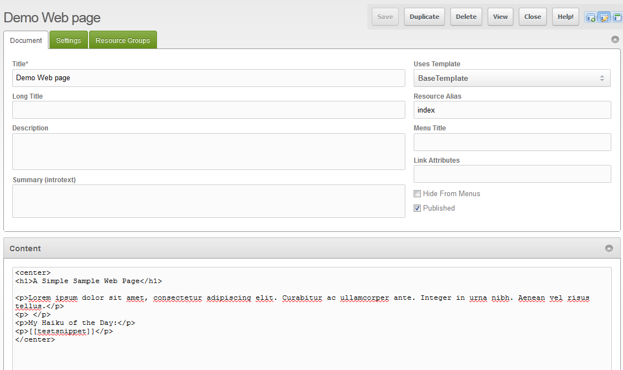623x370 pixels.
Task: Collapse the Document panel with the arrow icon
Action: click(x=615, y=40)
